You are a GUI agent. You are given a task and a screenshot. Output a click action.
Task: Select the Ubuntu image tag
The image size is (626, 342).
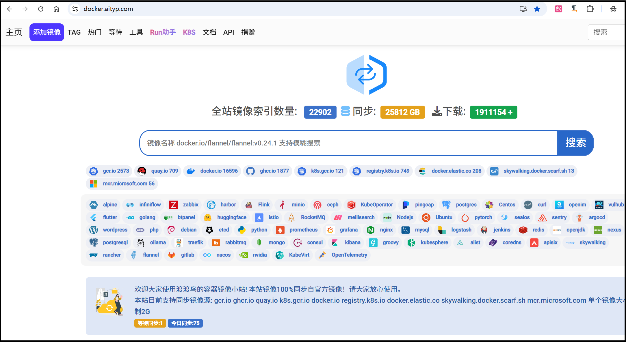tap(437, 218)
